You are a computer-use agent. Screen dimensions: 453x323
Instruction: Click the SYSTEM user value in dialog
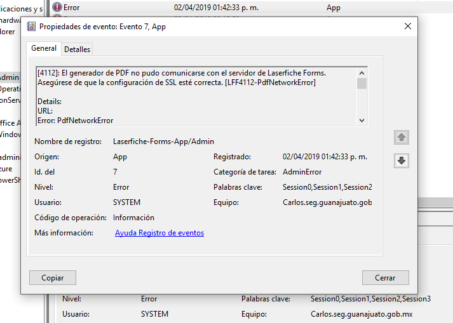coord(126,202)
